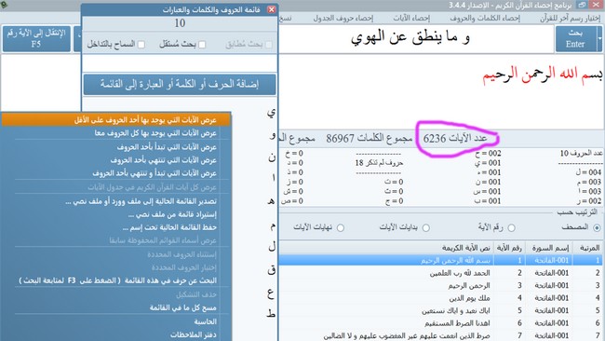Click the المرتبة column header
Image resolution: width=605 pixels, height=341 pixels.
pyautogui.click(x=589, y=248)
